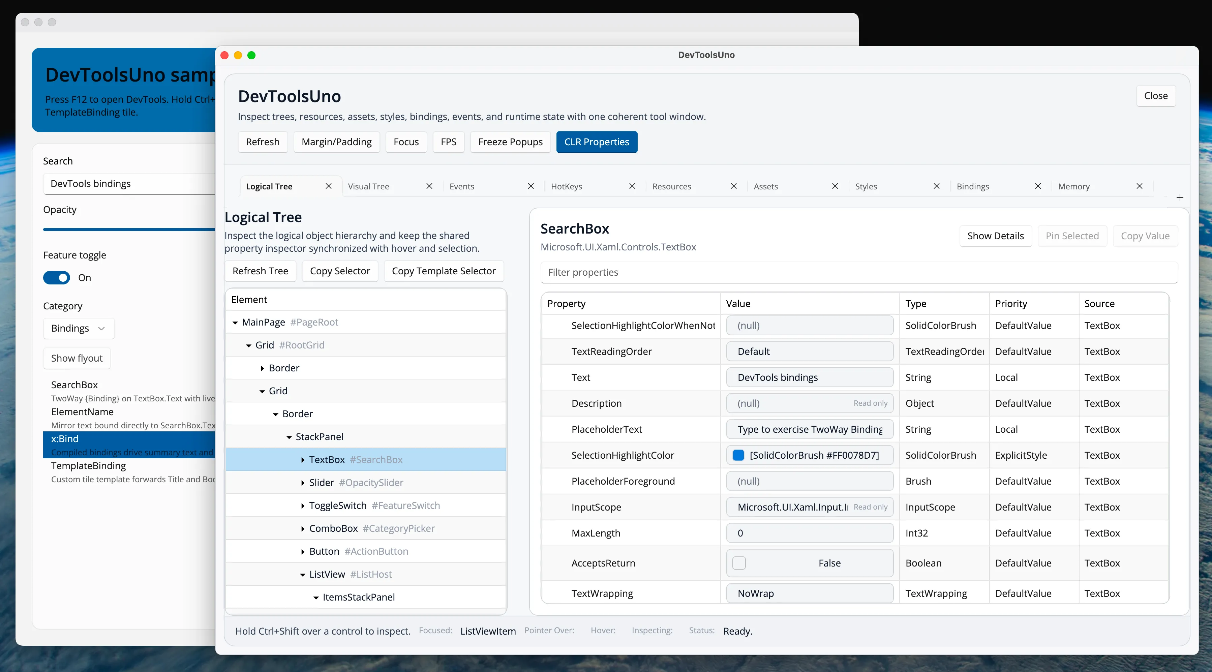The height and width of the screenshot is (672, 1212).
Task: Collapse the MainPage #PageRoot node
Action: point(235,323)
